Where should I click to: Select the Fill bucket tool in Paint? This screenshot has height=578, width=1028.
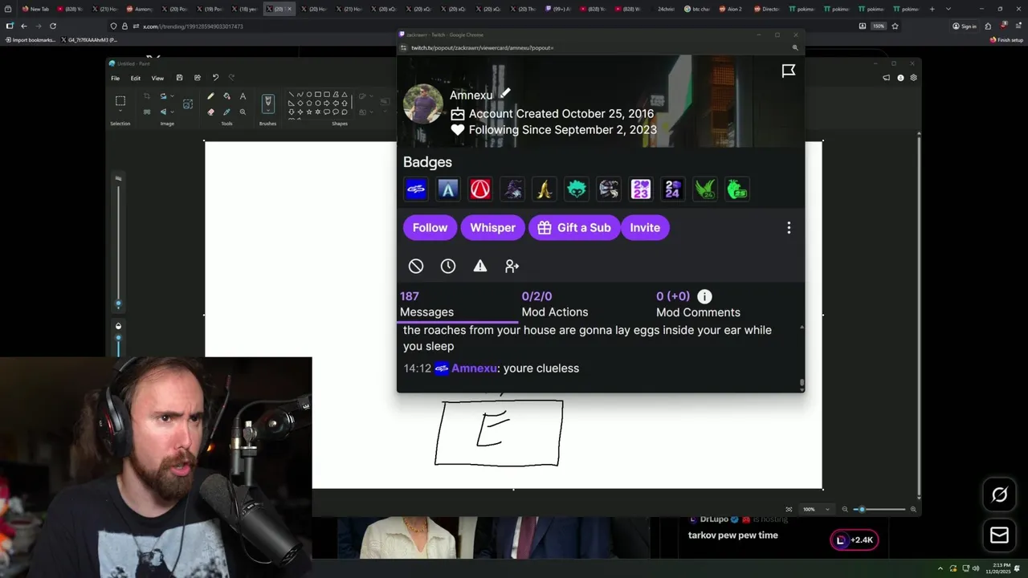click(226, 96)
